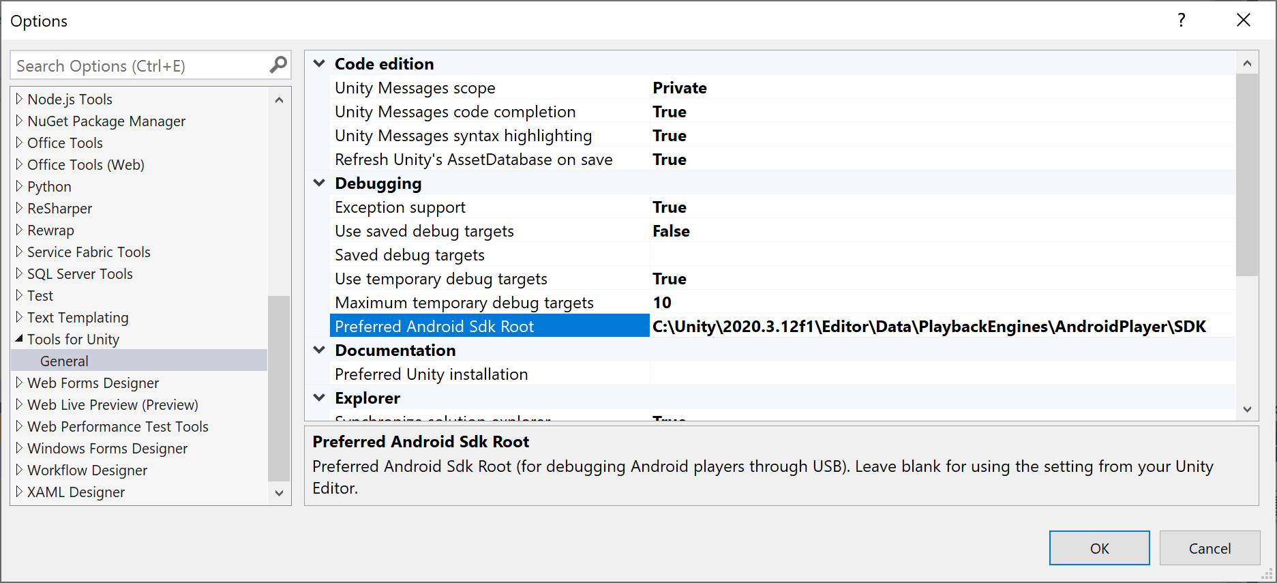
Task: Click the Search Options input field
Action: click(x=140, y=66)
